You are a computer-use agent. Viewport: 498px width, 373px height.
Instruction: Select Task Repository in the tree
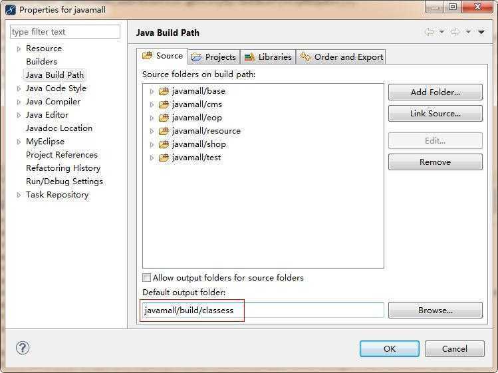point(57,195)
